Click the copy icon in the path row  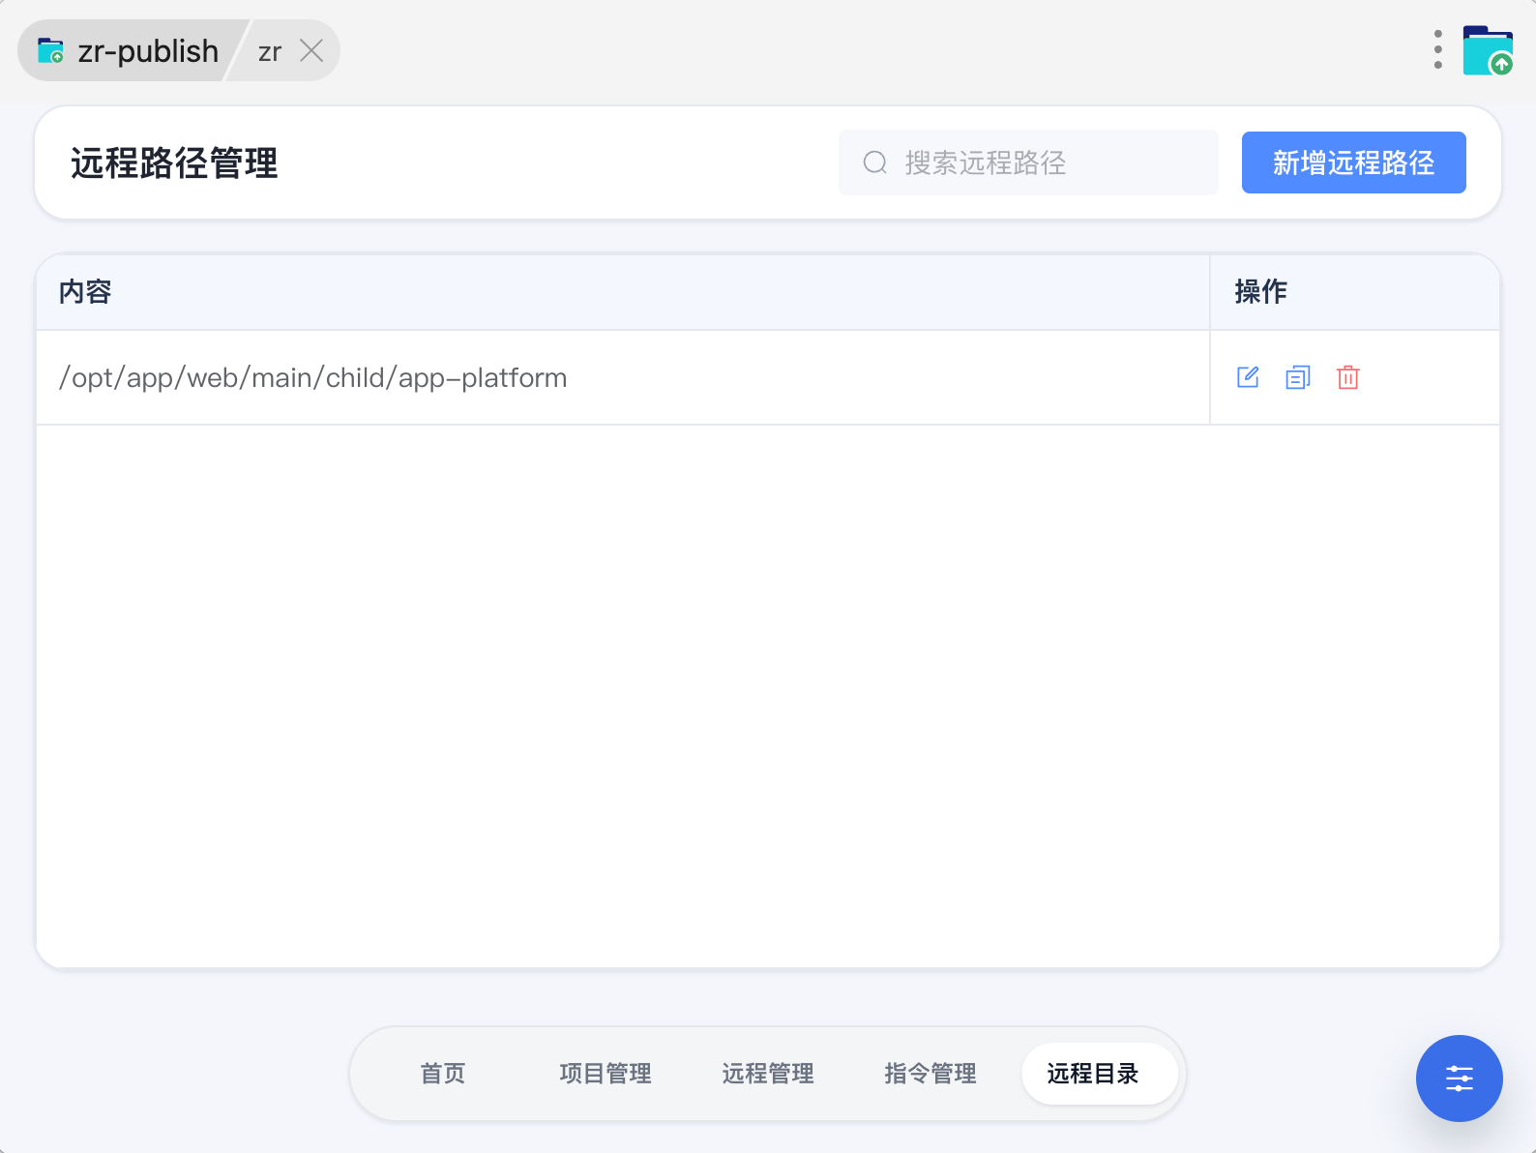1297,377
